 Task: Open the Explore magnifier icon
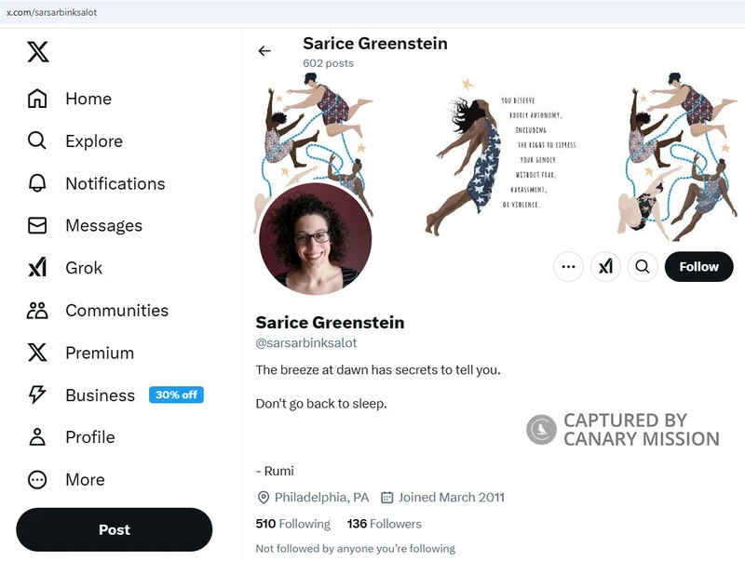click(37, 141)
